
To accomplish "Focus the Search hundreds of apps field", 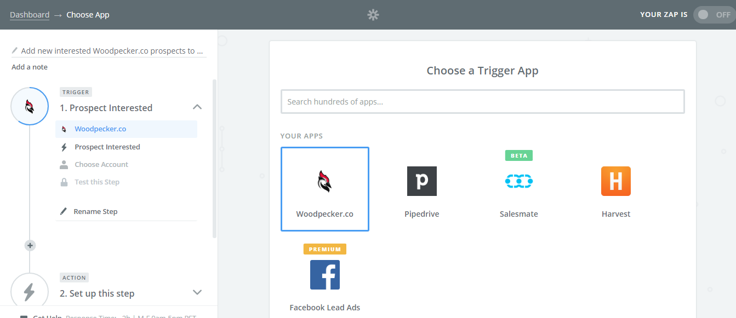I will click(x=483, y=102).
